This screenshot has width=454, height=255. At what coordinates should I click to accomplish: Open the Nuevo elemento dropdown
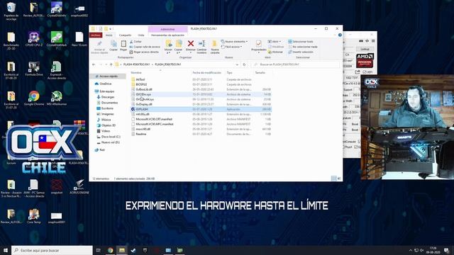pos(234,42)
